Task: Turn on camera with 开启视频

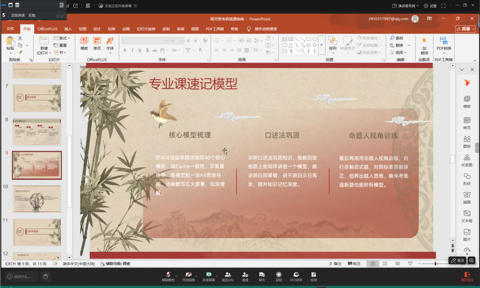Action: 188,276
